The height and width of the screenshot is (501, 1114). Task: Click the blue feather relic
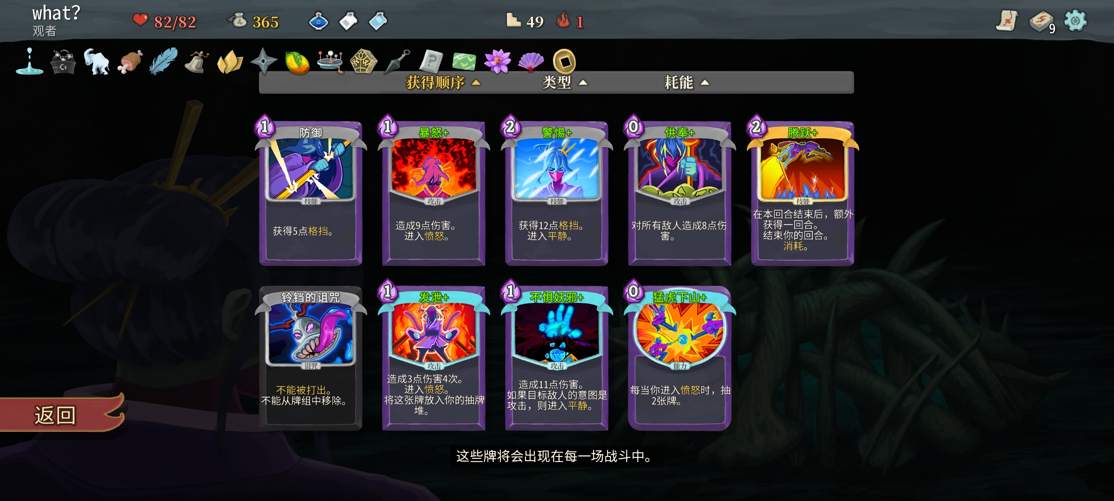pyautogui.click(x=163, y=61)
